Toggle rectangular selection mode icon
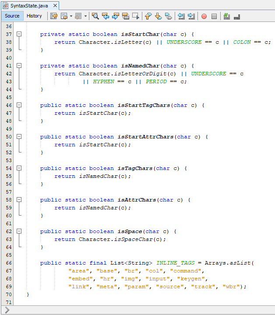The height and width of the screenshot is (315, 275). pyautogui.click(x=136, y=16)
